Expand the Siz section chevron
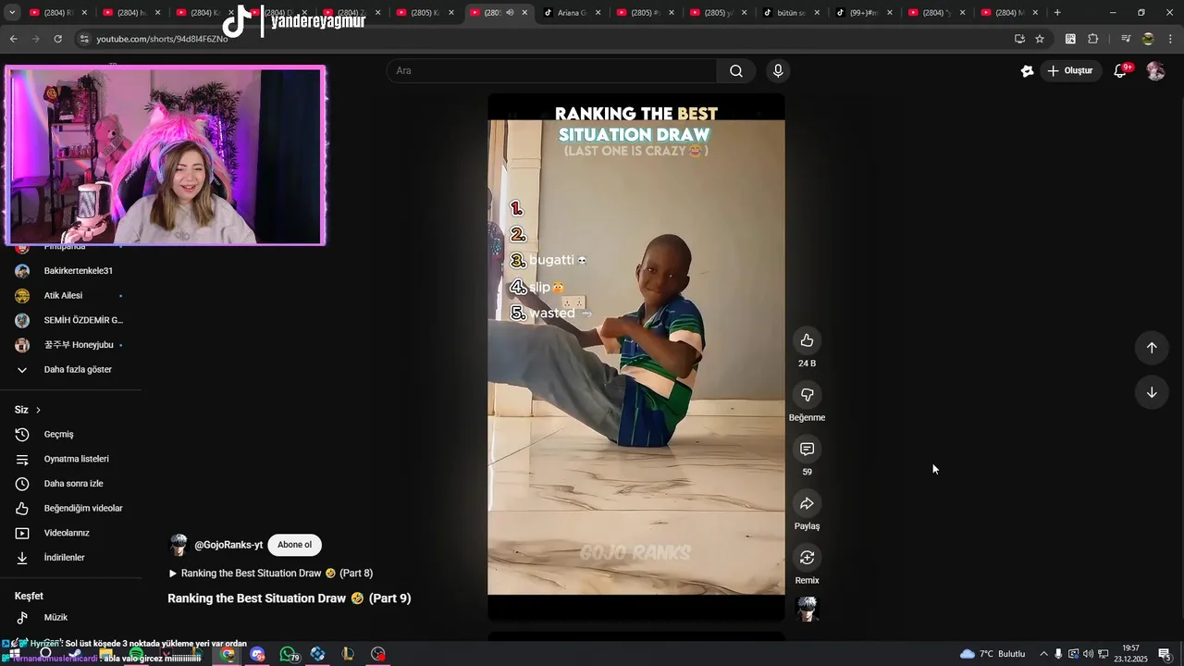Image resolution: width=1184 pixels, height=666 pixels. tap(38, 410)
